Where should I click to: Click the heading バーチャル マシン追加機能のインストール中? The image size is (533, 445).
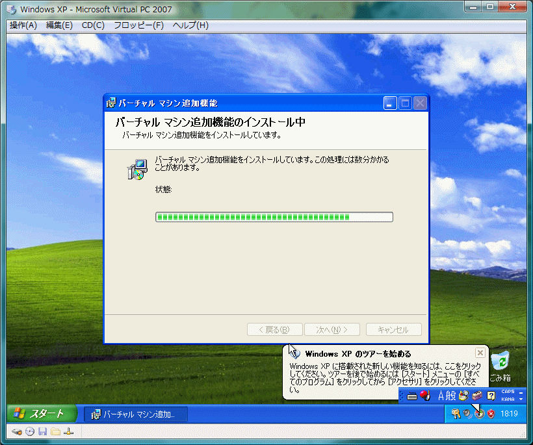[211, 122]
